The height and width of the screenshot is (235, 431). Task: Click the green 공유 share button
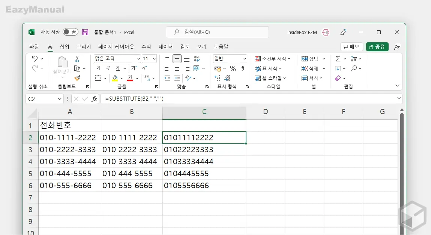(x=377, y=47)
